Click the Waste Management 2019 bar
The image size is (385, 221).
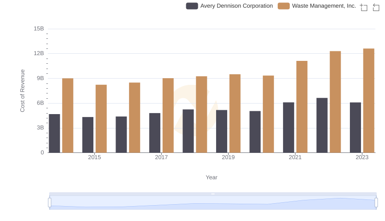pyautogui.click(x=235, y=114)
